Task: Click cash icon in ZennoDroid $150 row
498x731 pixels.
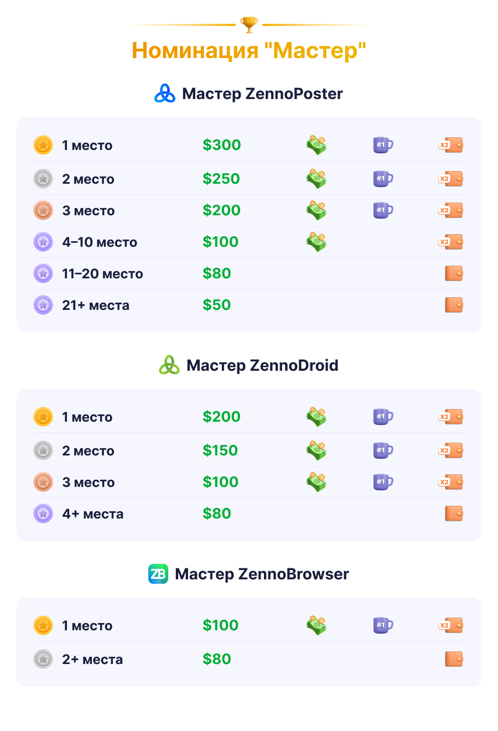Action: (317, 450)
